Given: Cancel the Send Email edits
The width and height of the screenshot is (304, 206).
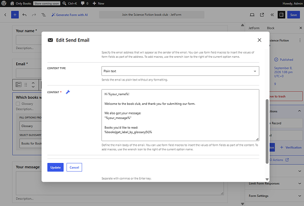Looking at the screenshot, I should point(74,167).
